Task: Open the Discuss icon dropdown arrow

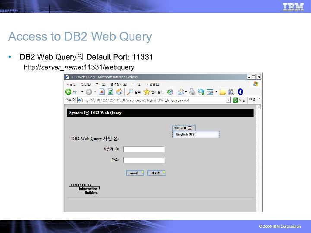Action: pyautogui.click(x=216, y=92)
